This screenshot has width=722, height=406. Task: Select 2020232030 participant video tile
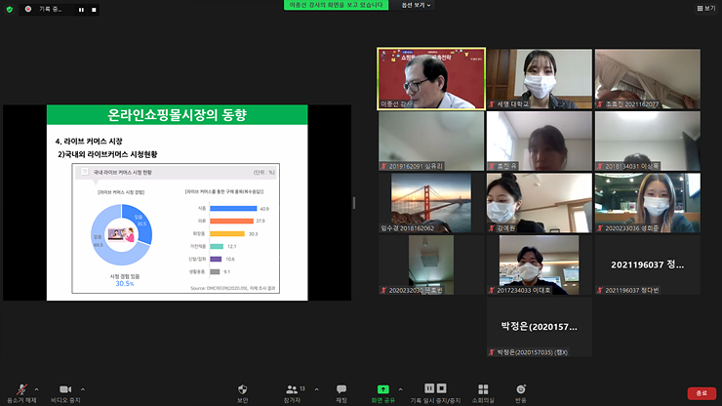[x=431, y=265]
